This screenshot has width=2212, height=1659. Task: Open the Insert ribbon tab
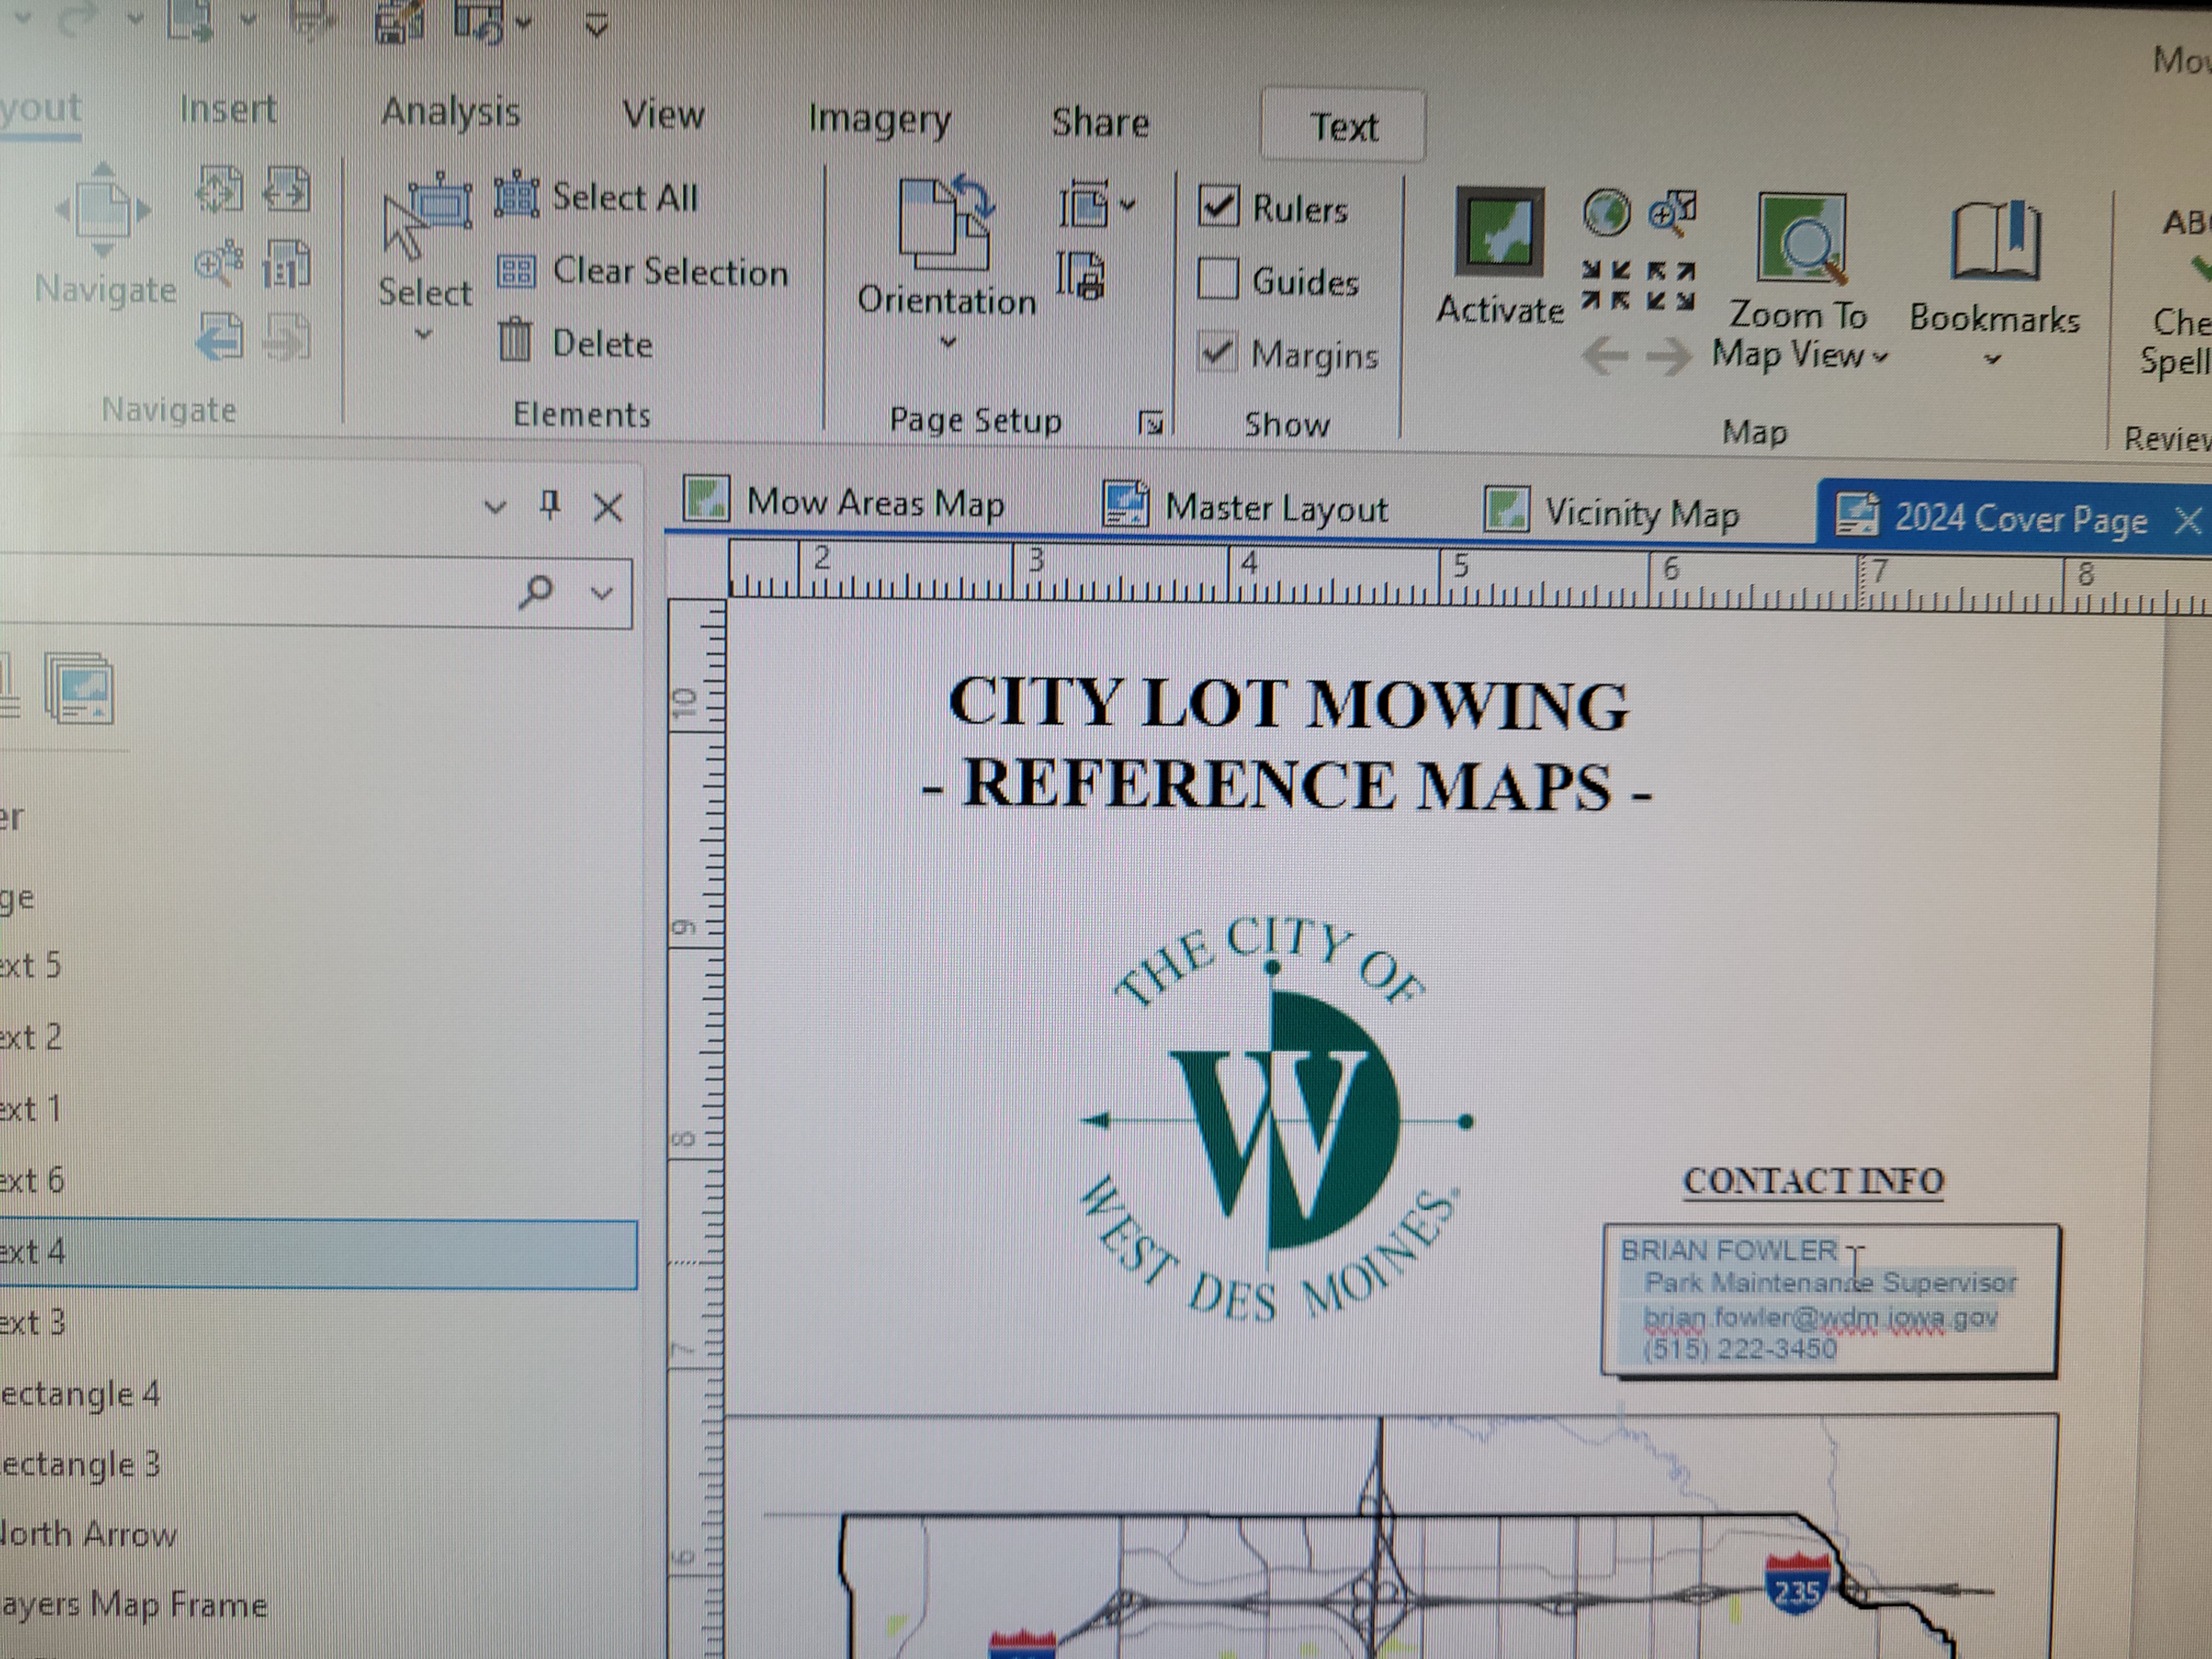(228, 109)
